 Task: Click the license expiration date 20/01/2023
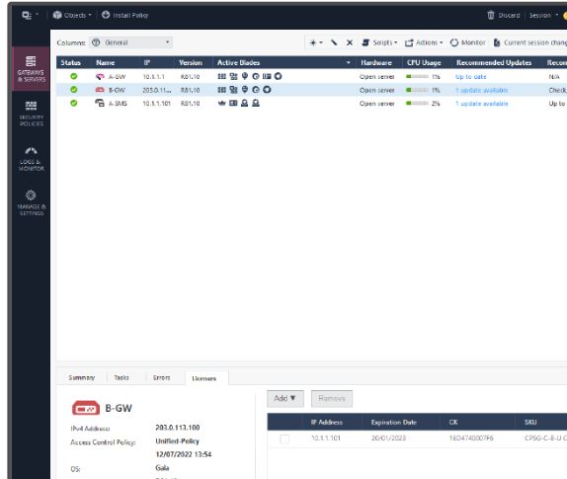point(389,439)
